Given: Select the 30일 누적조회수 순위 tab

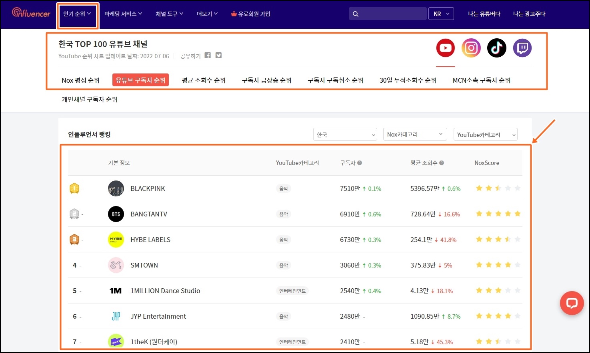Looking at the screenshot, I should 408,80.
